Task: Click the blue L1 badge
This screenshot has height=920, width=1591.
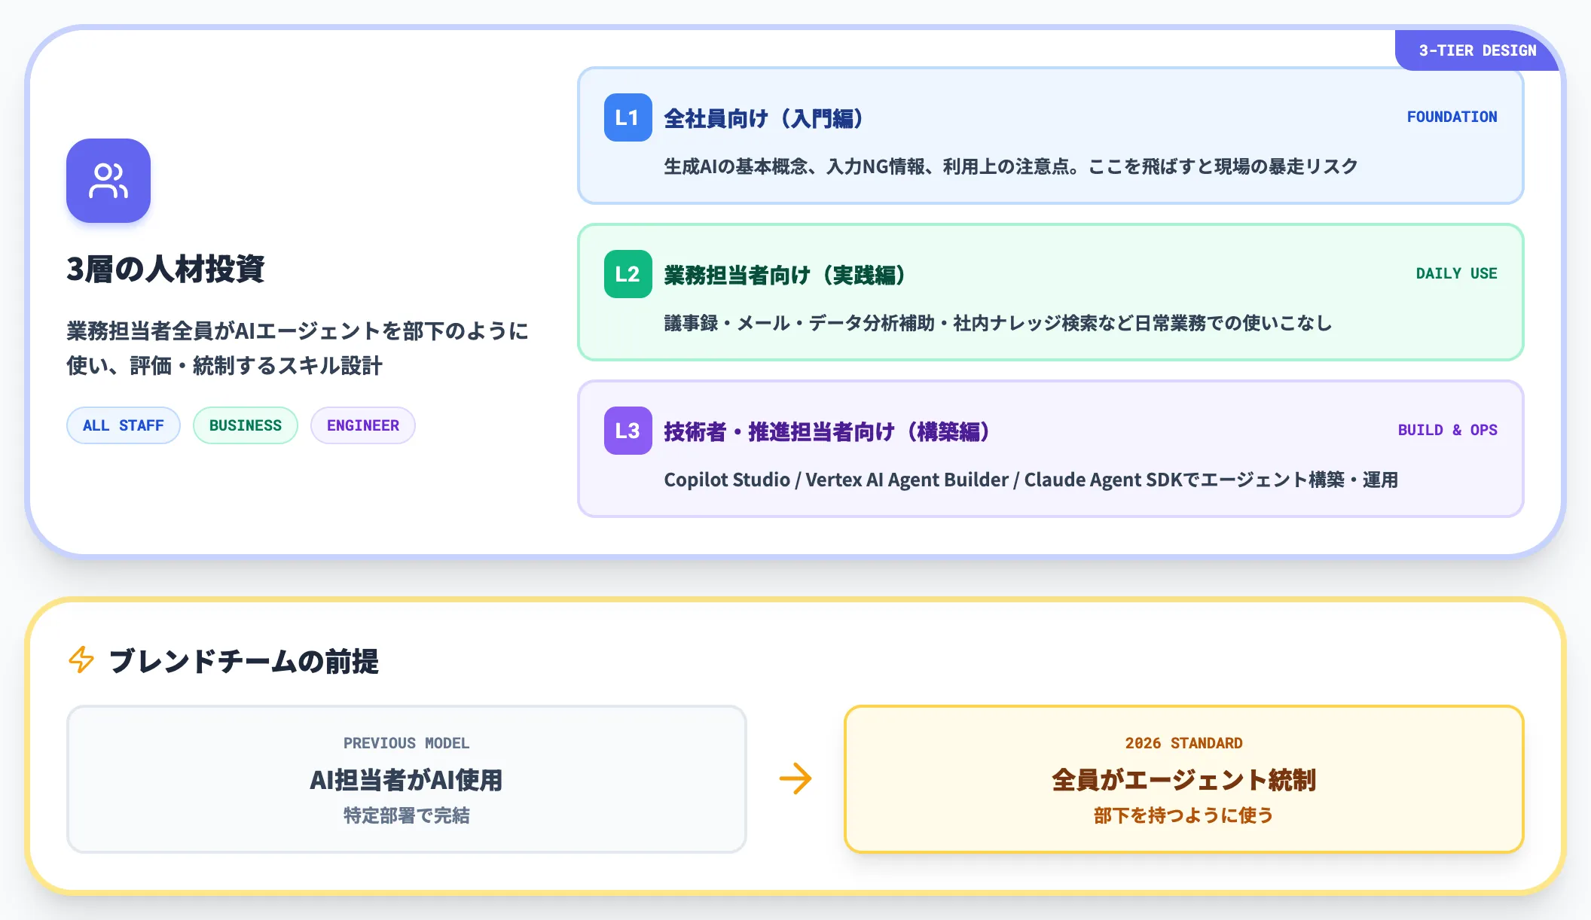Action: pyautogui.click(x=628, y=117)
